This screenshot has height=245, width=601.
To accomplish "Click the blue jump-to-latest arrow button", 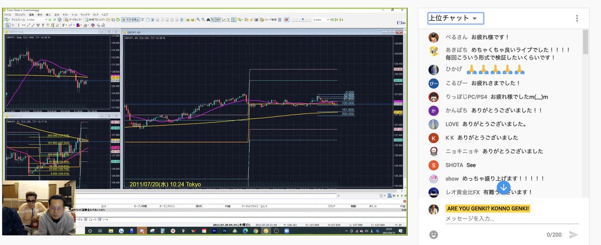I will pos(503,187).
